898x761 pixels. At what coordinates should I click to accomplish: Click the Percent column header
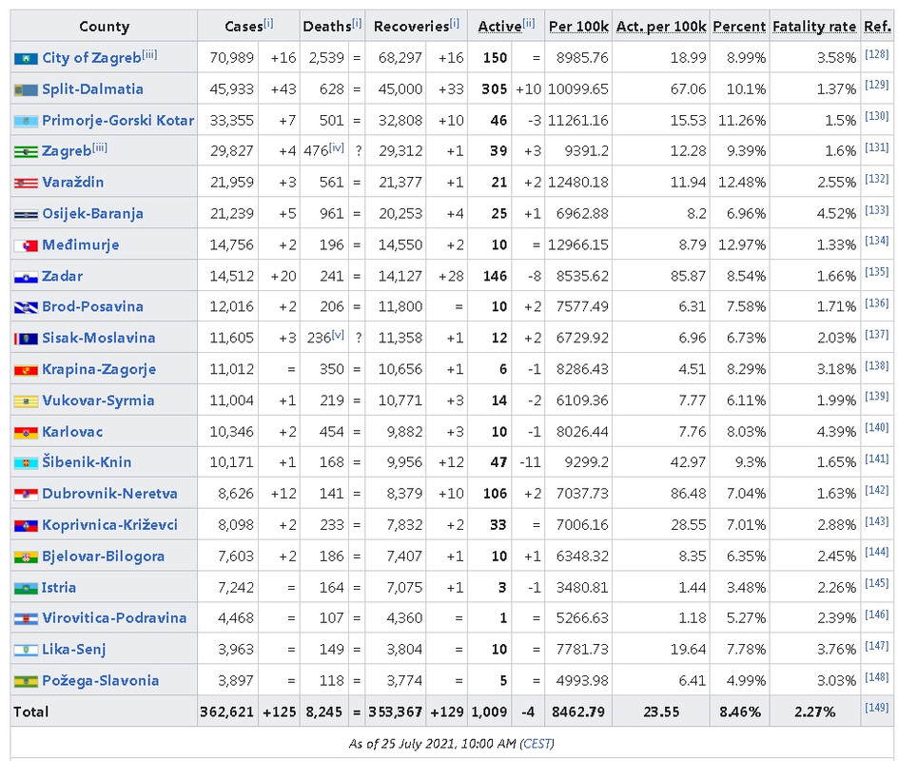pos(739,27)
